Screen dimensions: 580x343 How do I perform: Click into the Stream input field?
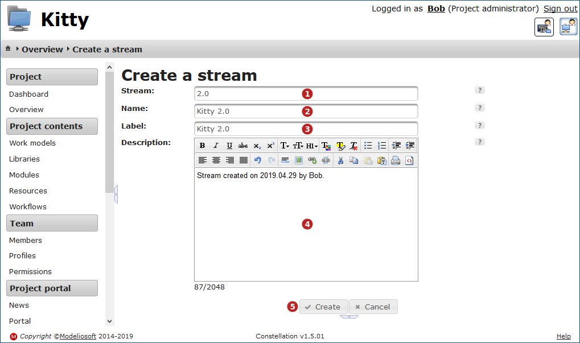pos(306,93)
